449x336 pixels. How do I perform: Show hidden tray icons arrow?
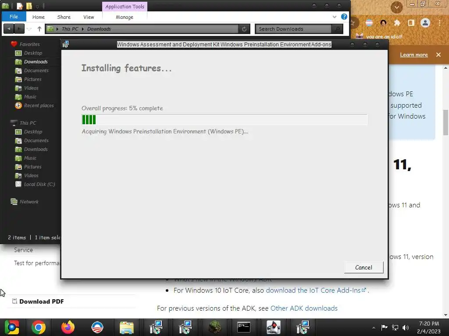pos(374,328)
